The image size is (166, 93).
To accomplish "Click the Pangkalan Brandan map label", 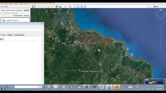I will point(86,43).
